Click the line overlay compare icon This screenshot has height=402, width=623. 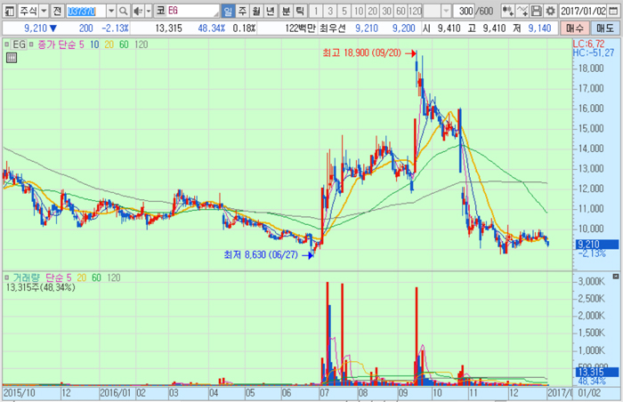pos(523,11)
